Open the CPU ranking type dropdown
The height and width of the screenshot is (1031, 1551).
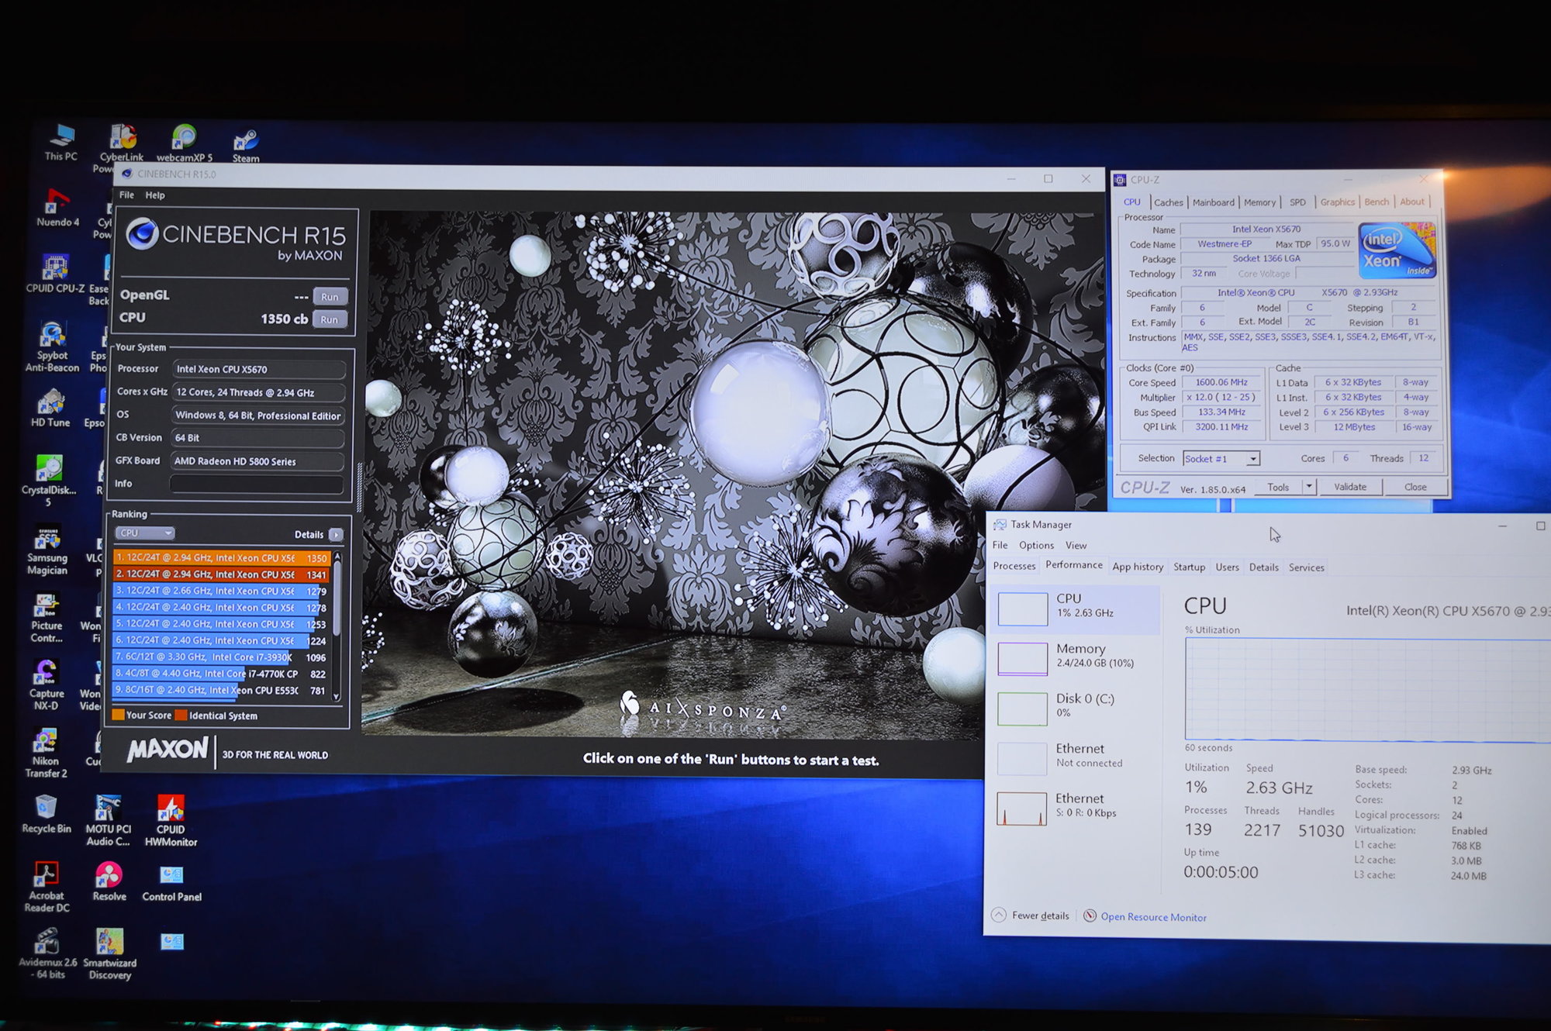coord(145,533)
